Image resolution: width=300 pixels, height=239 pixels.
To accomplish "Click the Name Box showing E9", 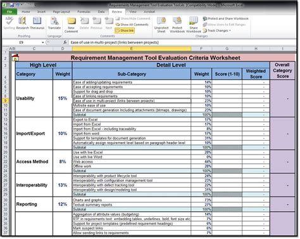I will [x=22, y=42].
